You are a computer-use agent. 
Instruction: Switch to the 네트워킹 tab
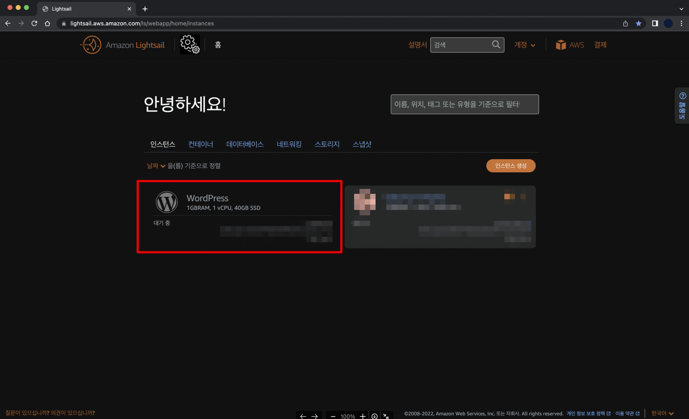289,144
